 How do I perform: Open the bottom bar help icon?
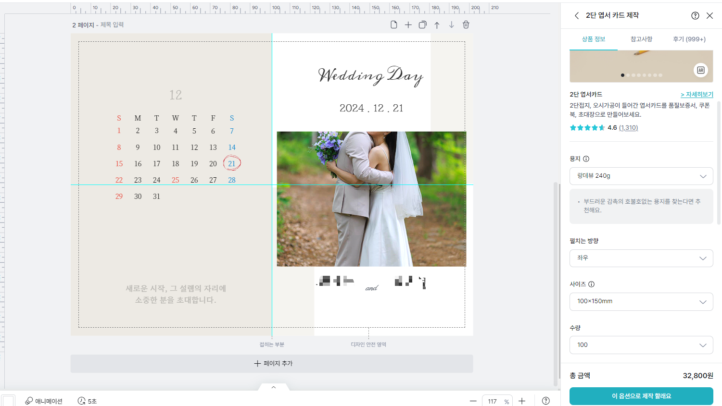[x=546, y=401]
